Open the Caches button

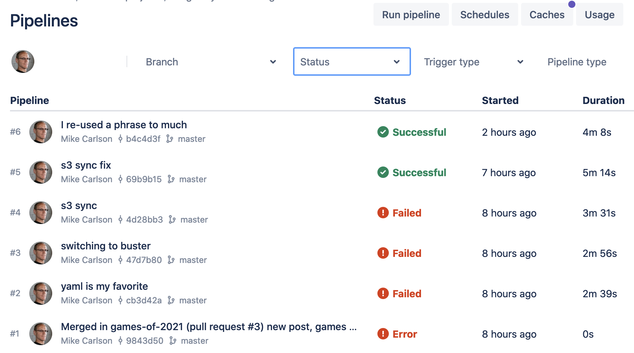coord(547,15)
